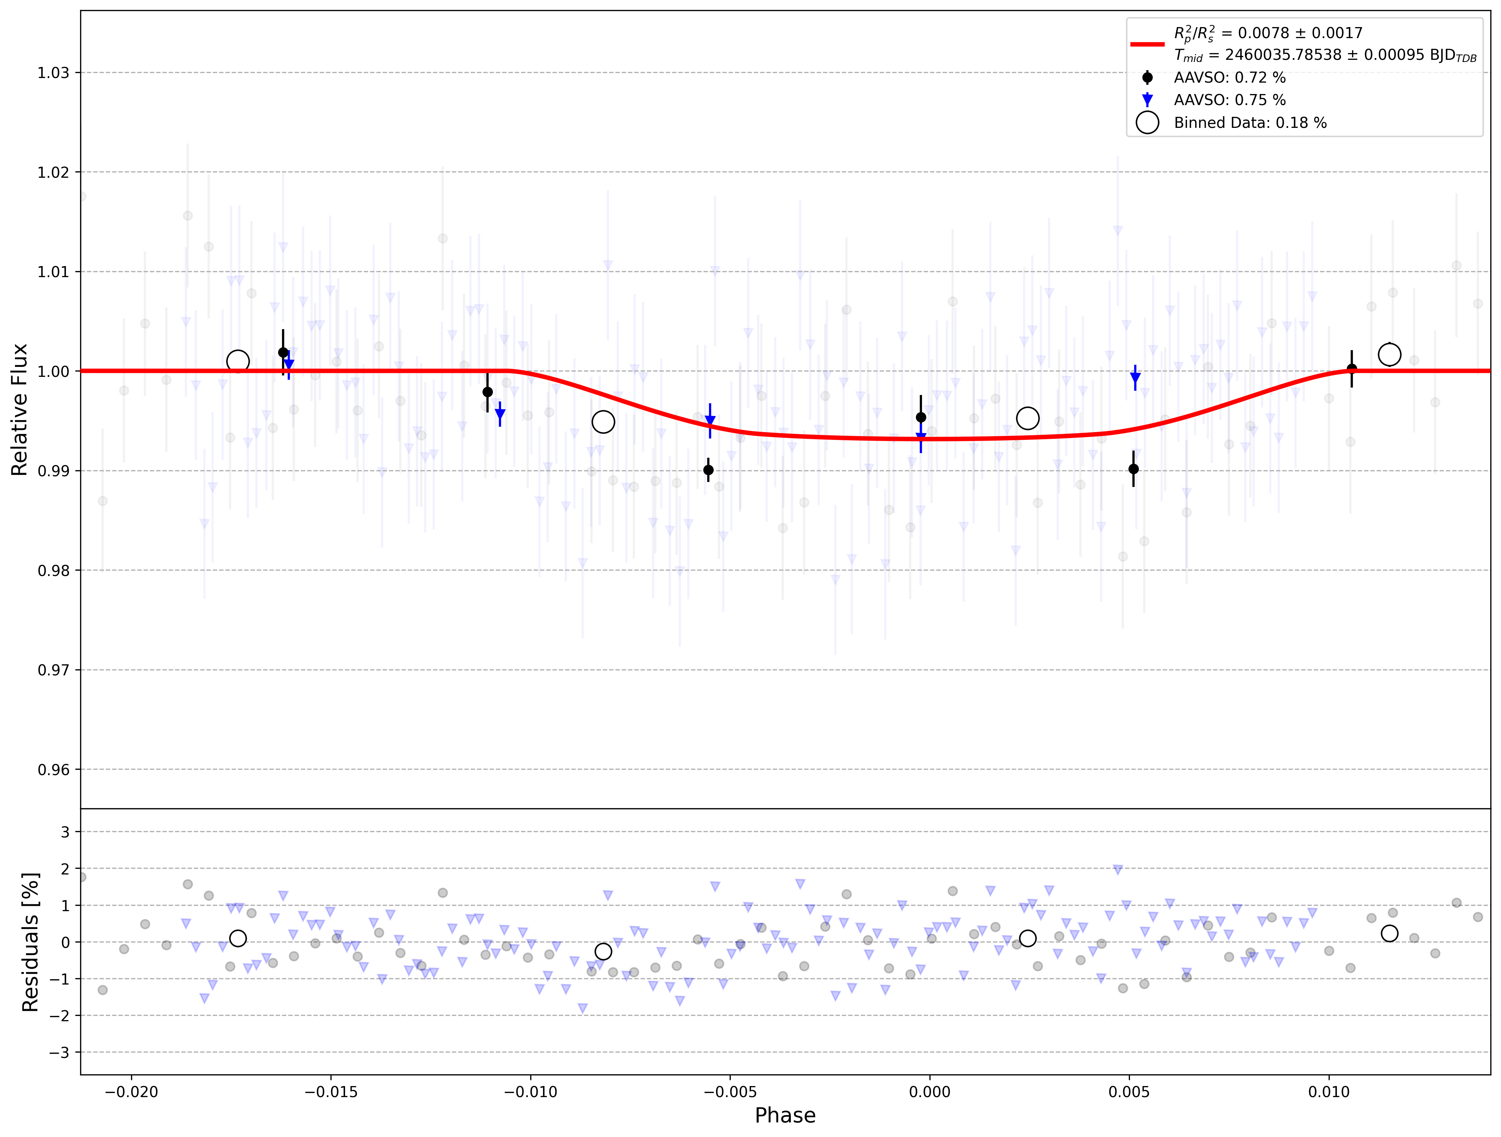Image resolution: width=1501 pixels, height=1137 pixels.
Task: Click the black dot marker for AAVSO 0.72 %
Action: tap(1147, 77)
